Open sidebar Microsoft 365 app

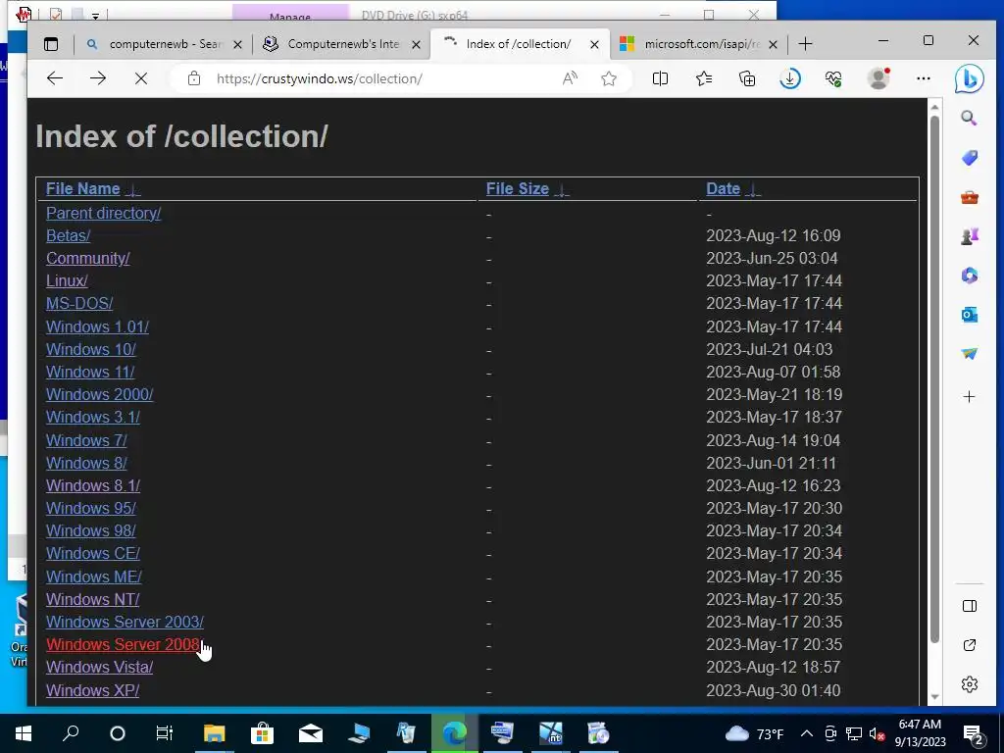970,276
